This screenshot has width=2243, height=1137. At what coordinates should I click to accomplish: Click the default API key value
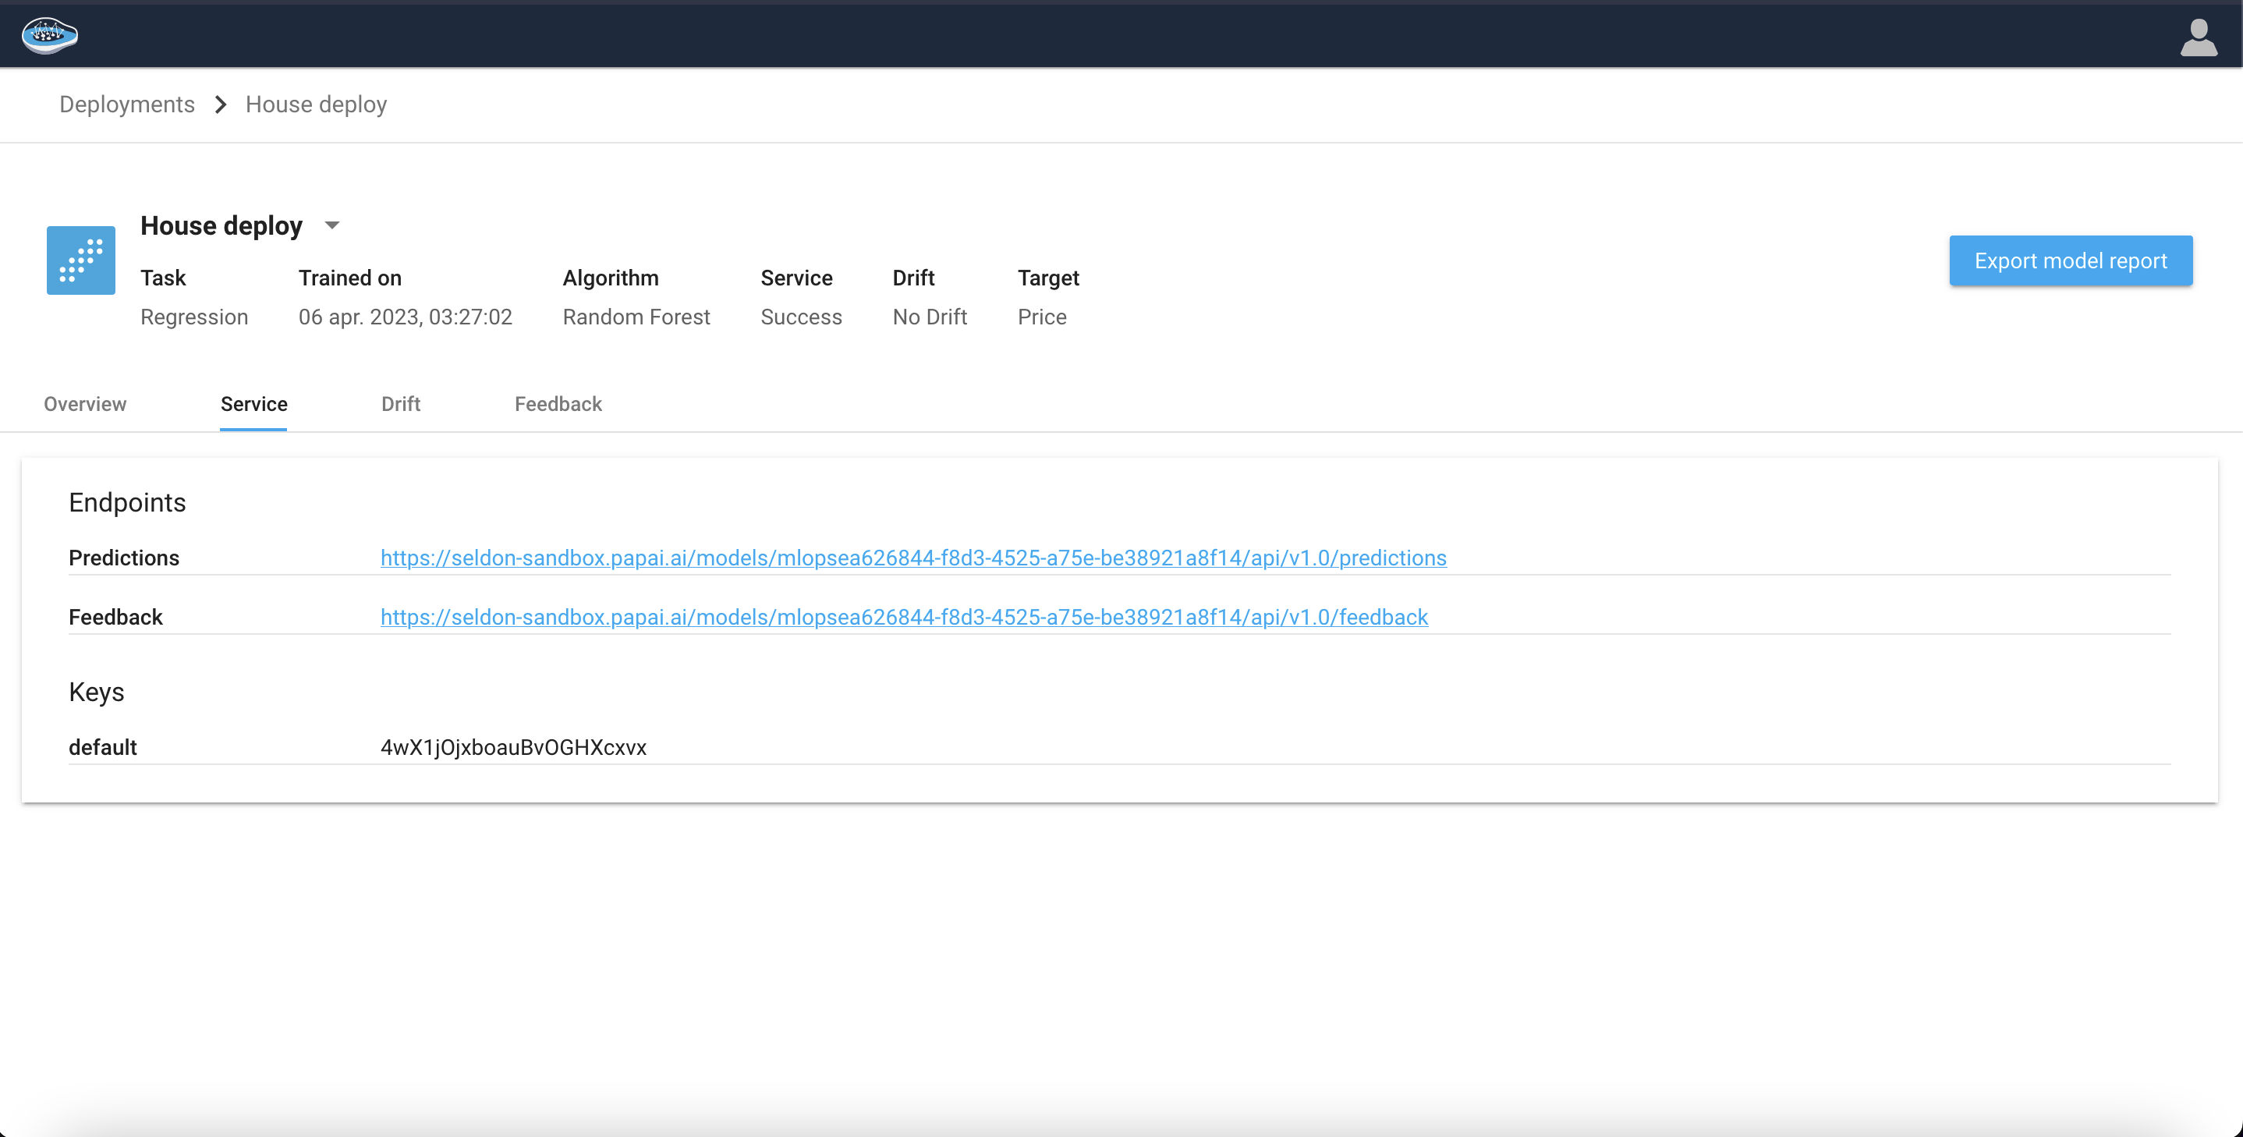tap(513, 747)
